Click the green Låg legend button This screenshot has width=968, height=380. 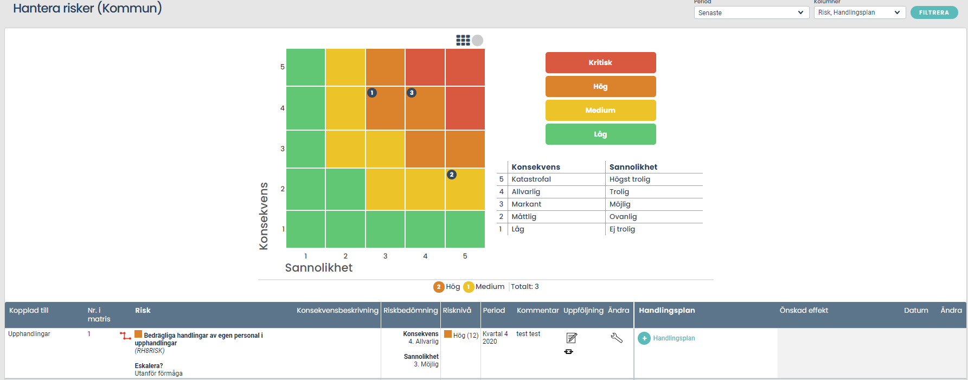pyautogui.click(x=600, y=134)
